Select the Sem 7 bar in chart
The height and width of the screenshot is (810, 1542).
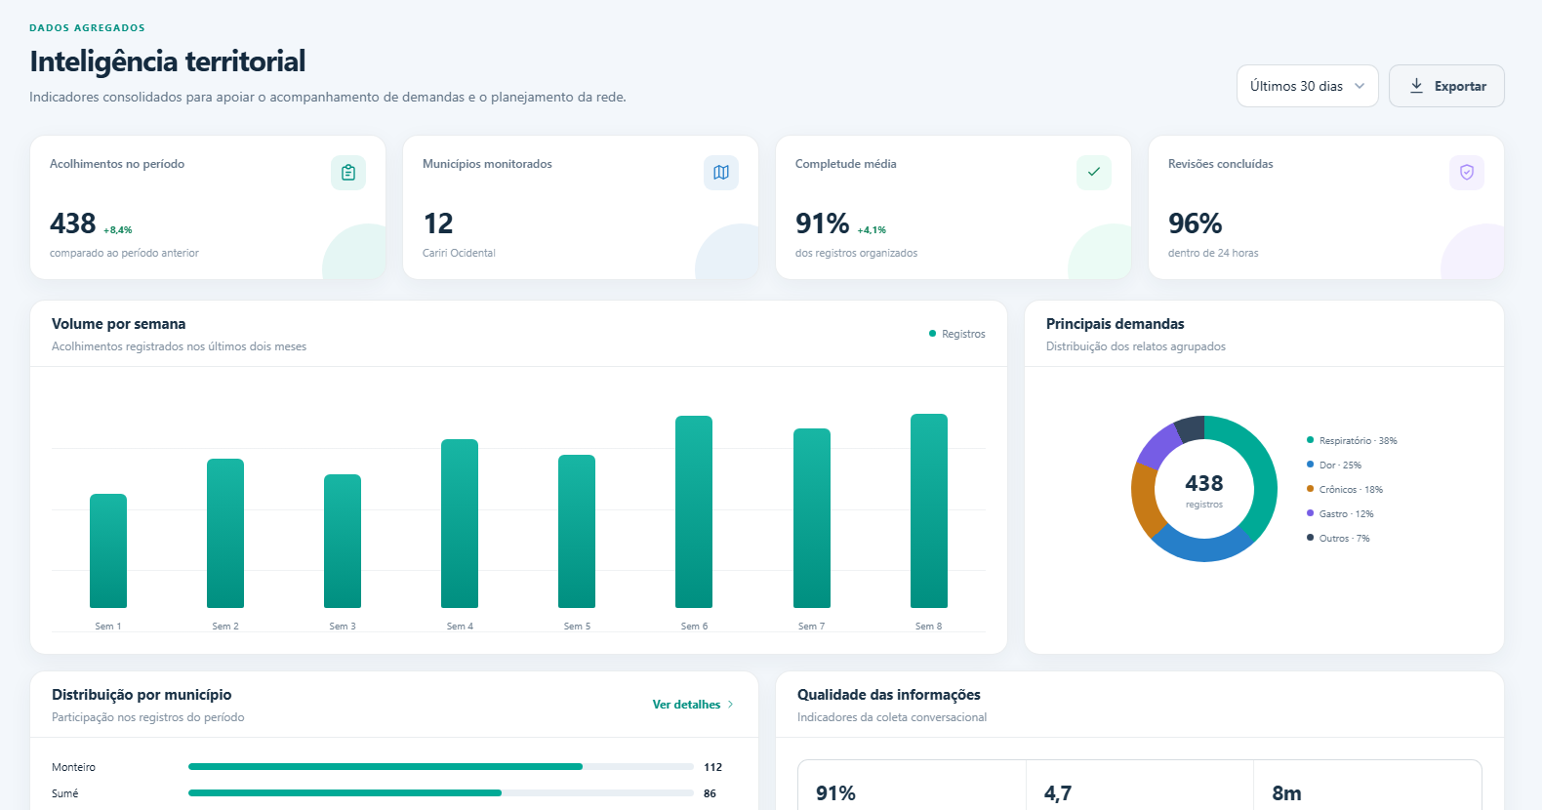click(x=812, y=518)
